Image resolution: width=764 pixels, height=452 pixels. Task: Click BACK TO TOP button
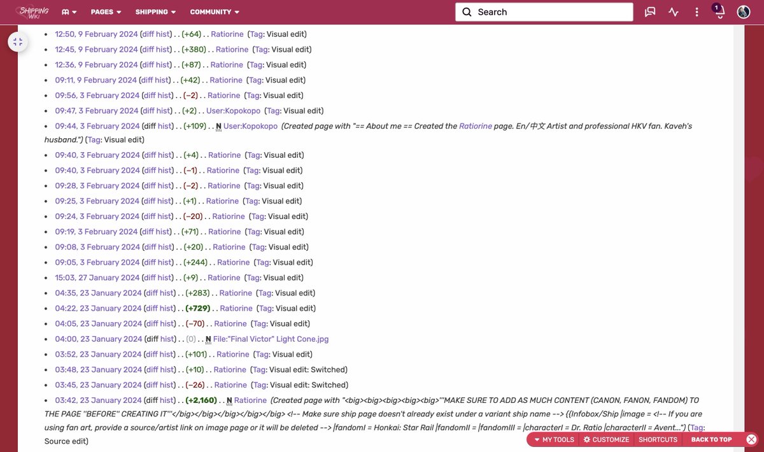point(711,440)
